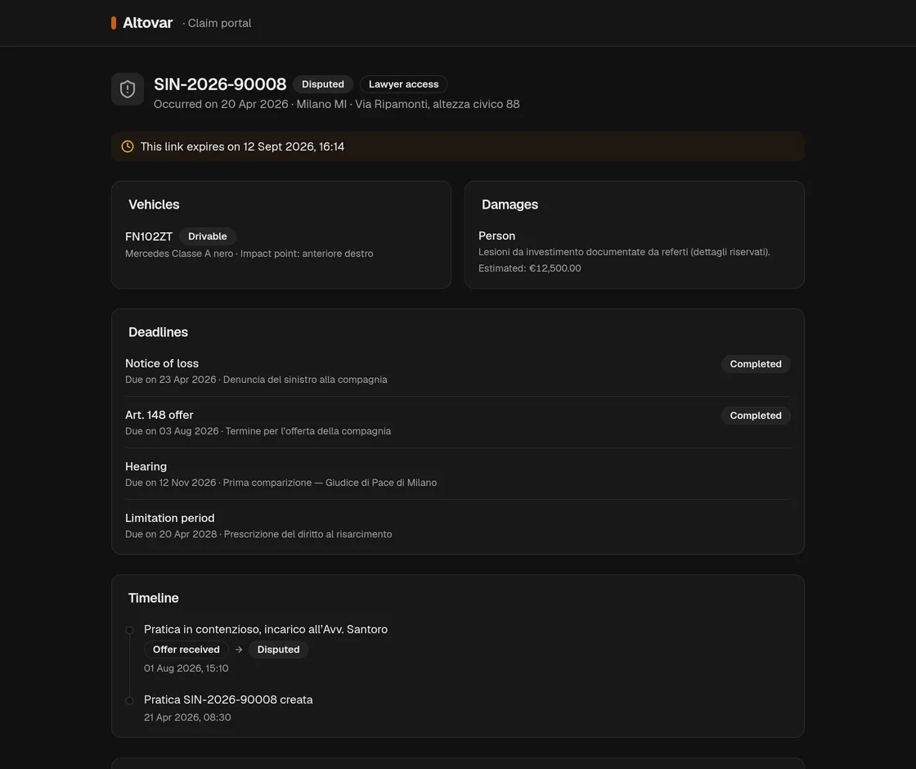Click the Altovar orange logo mark
916x769 pixels.
pos(114,23)
